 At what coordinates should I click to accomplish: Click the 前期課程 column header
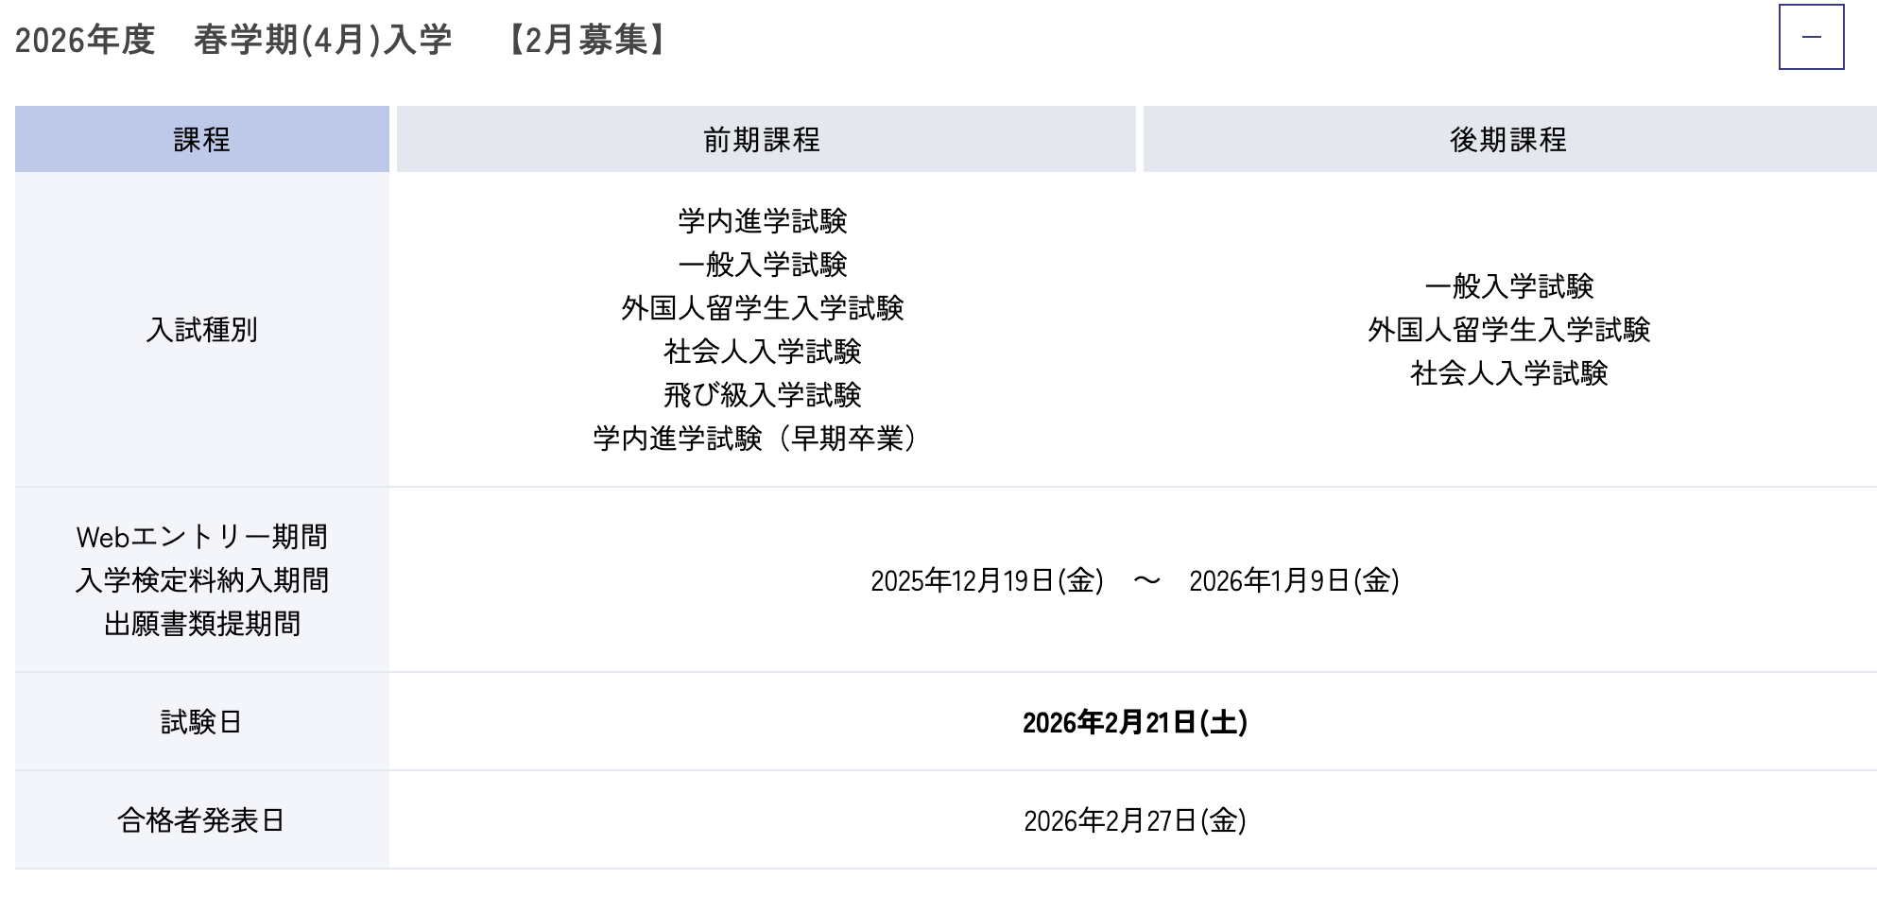tap(762, 140)
